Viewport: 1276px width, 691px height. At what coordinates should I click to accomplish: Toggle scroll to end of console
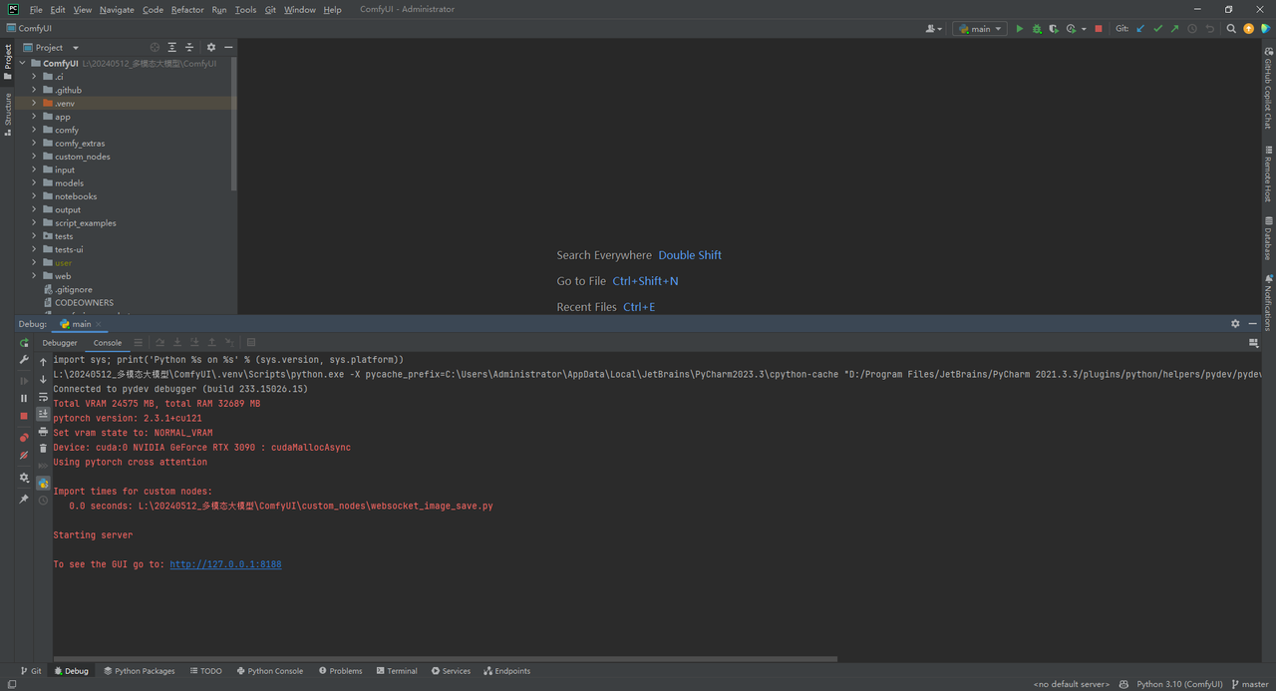43,414
